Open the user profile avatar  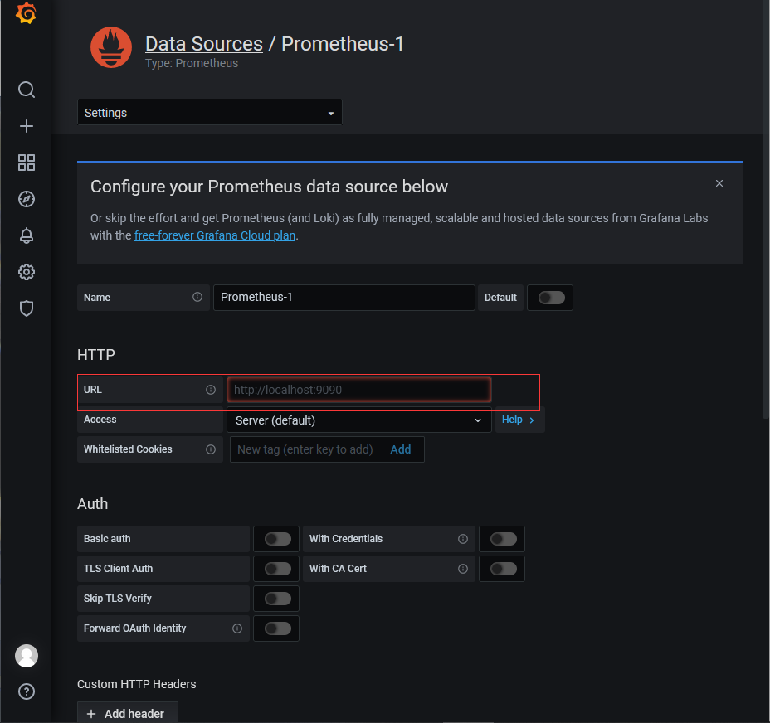[x=27, y=656]
